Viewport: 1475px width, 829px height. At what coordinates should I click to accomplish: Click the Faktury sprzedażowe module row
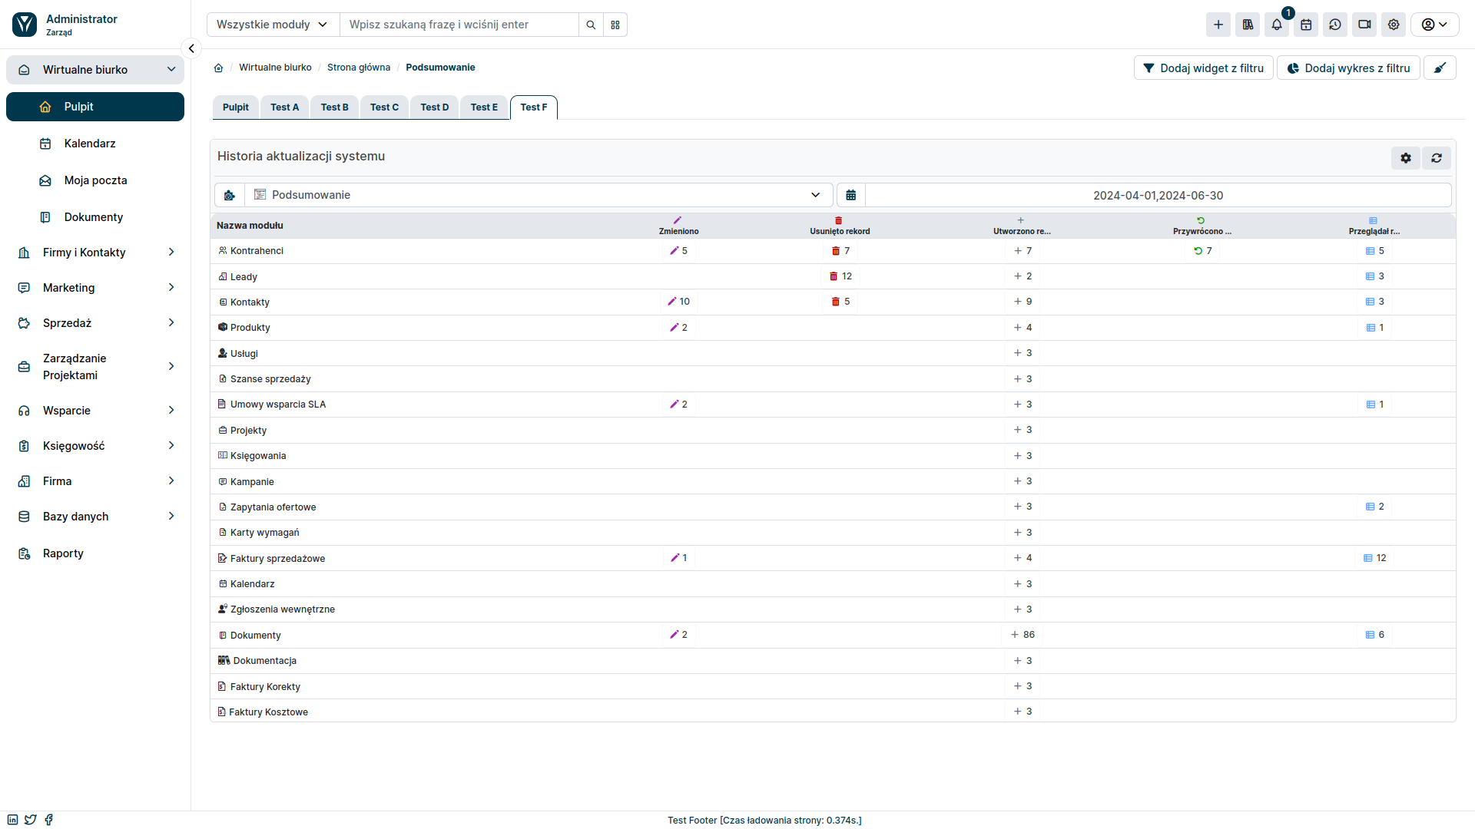[833, 558]
